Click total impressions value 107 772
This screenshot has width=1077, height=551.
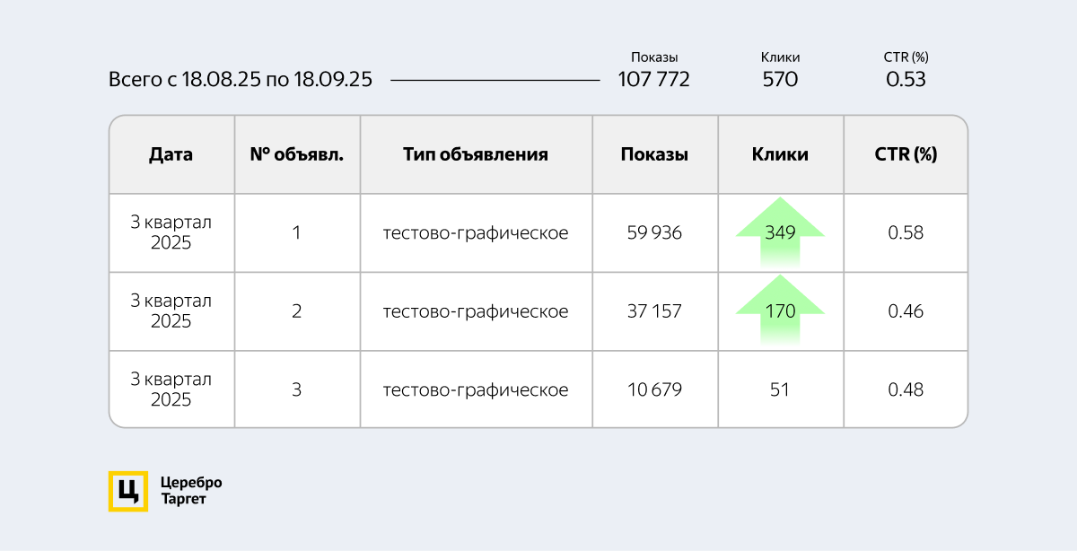coord(654,79)
